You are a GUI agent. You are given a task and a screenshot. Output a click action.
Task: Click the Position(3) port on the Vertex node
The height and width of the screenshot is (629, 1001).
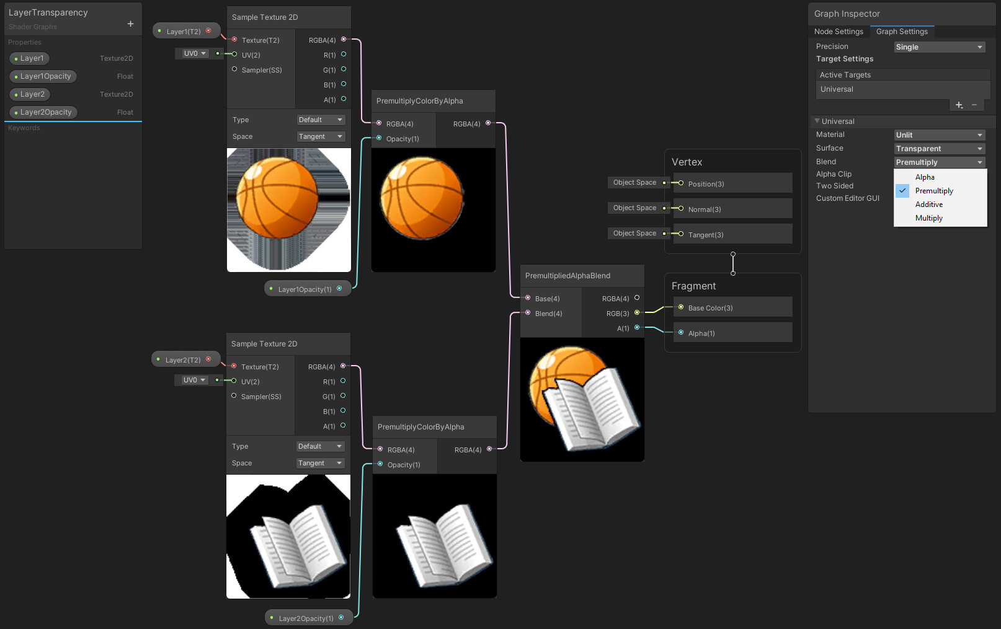680,183
